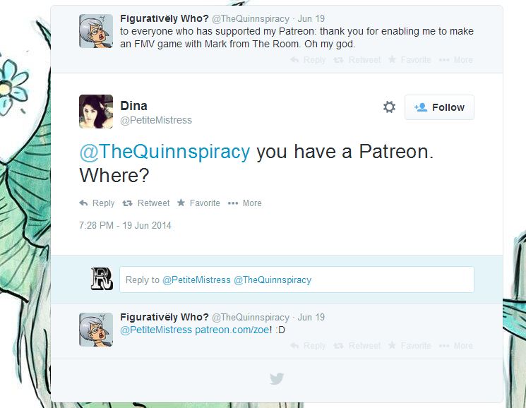
Task: Reply to Dina's main tweet
Action: coord(97,203)
